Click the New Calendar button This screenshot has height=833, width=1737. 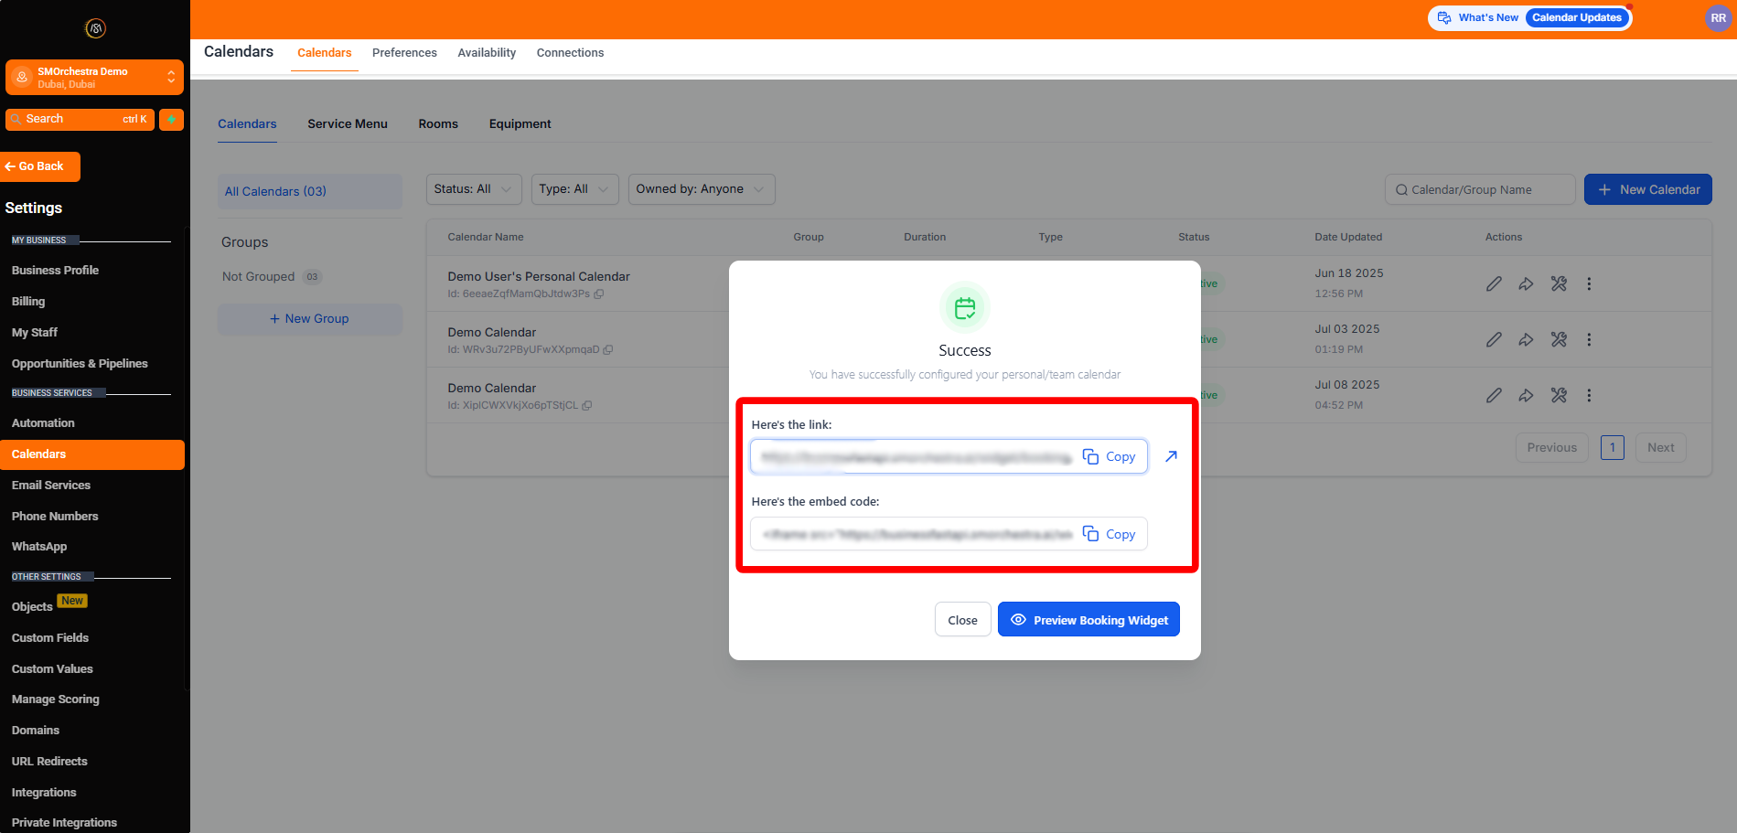point(1647,189)
